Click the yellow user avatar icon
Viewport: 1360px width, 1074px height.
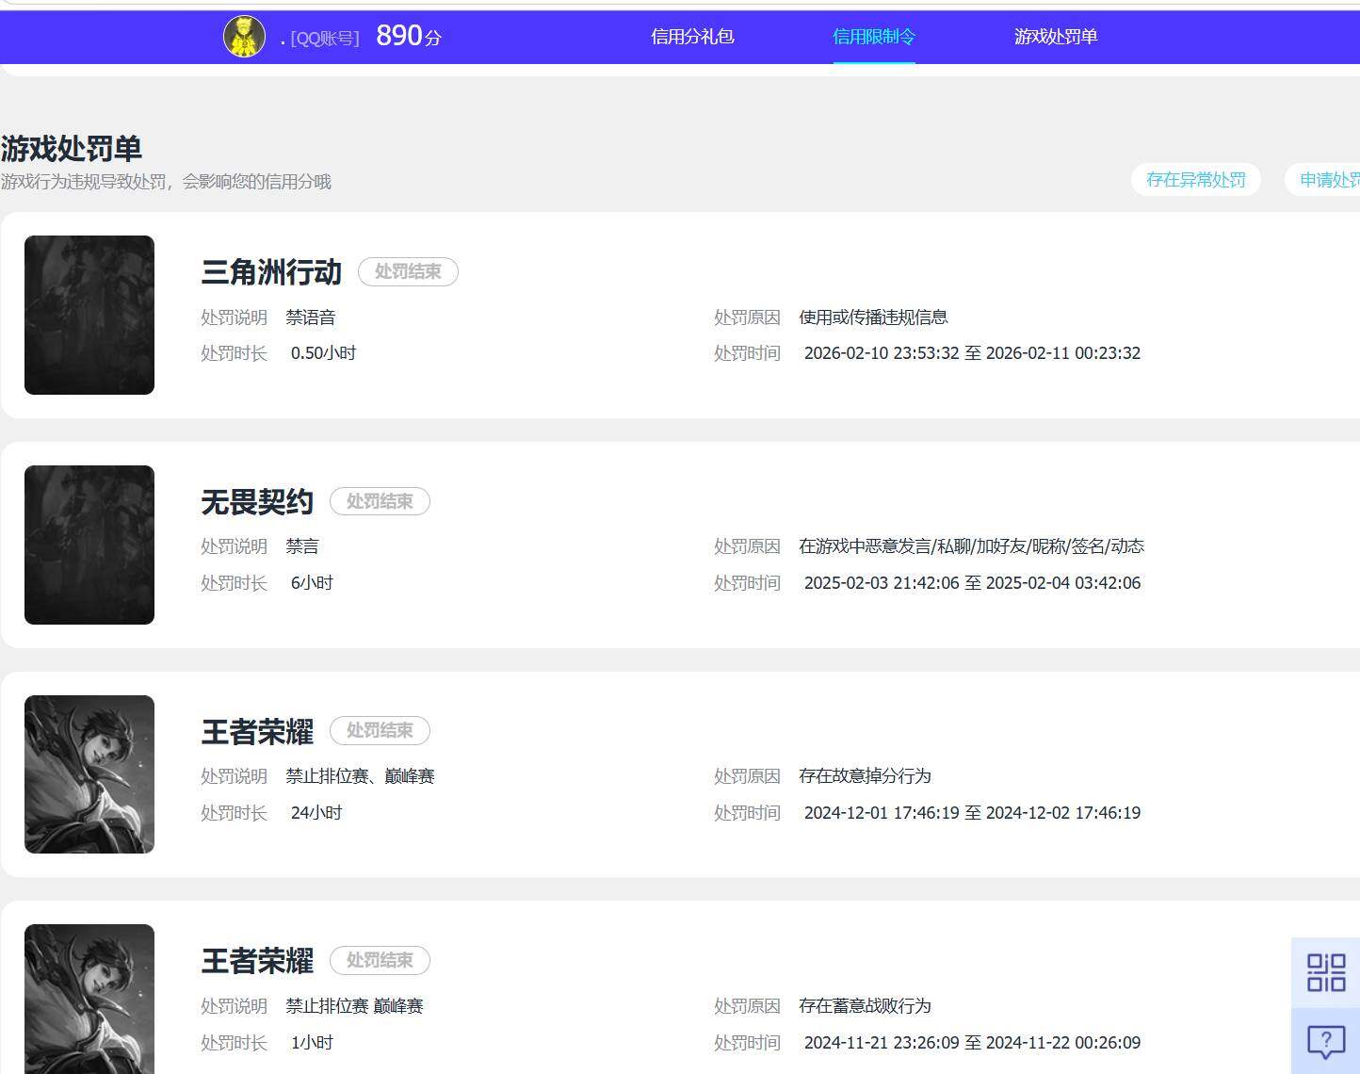(x=244, y=37)
